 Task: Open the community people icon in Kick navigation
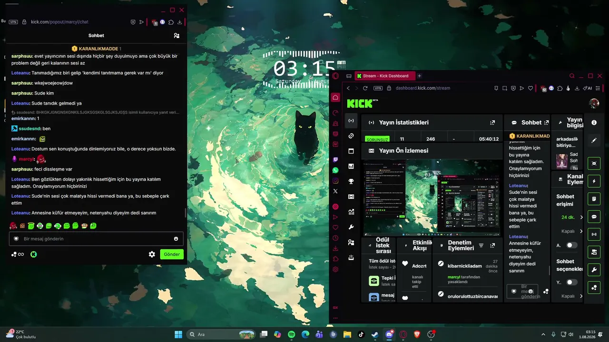click(x=351, y=242)
